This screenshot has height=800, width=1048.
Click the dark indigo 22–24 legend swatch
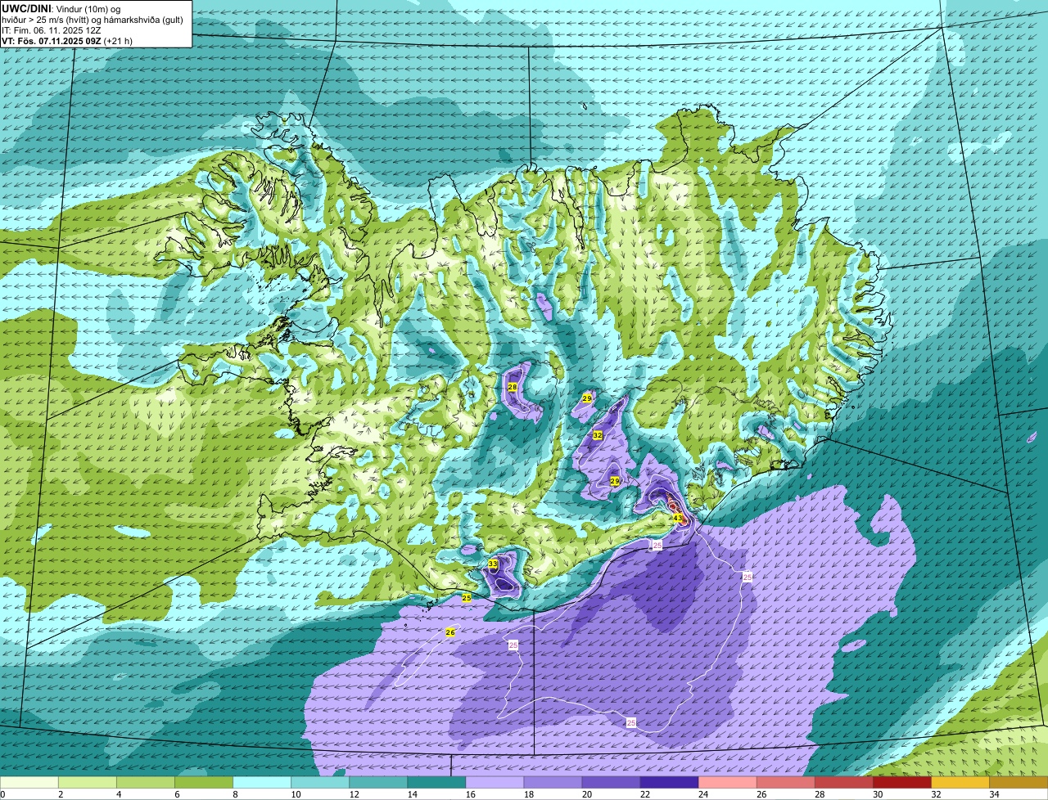tap(670, 782)
